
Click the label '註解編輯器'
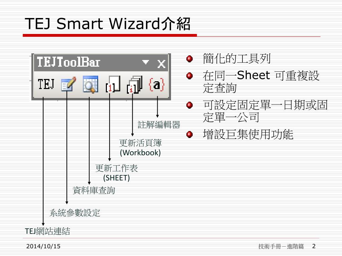(x=159, y=125)
